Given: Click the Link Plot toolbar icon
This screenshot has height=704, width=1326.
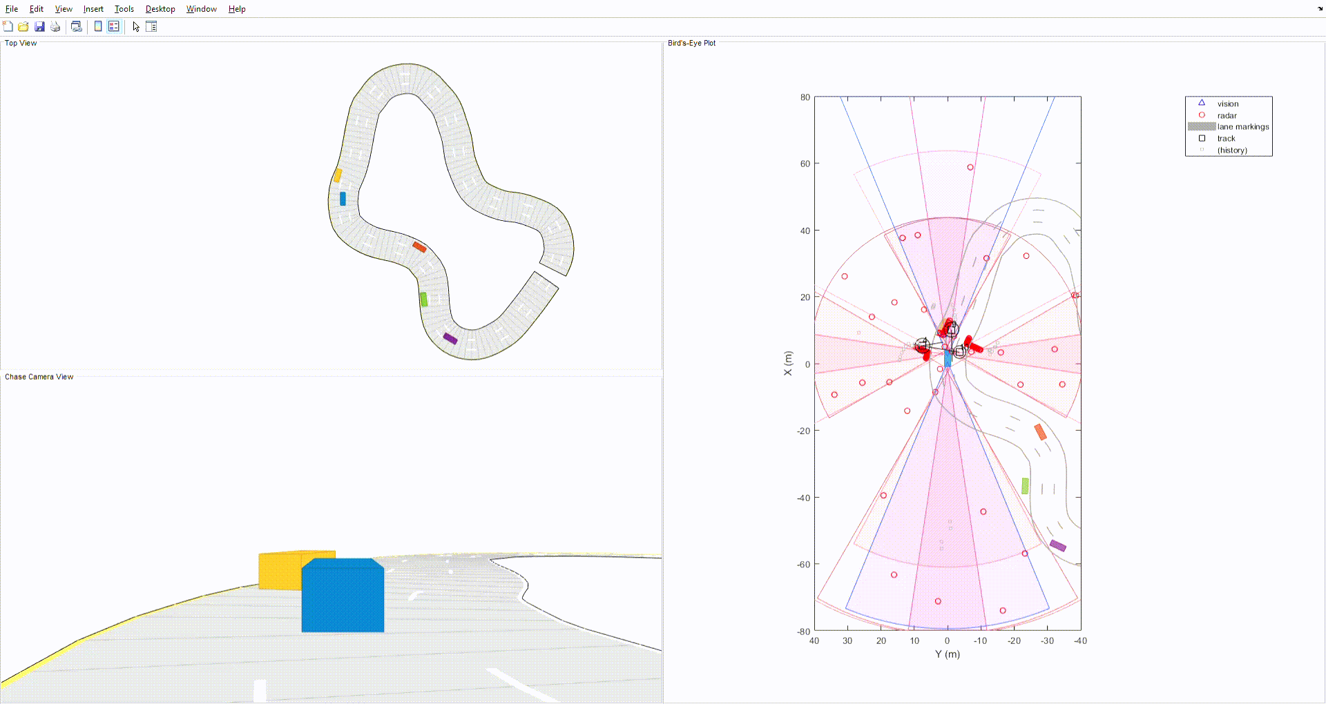Looking at the screenshot, I should click(x=77, y=26).
